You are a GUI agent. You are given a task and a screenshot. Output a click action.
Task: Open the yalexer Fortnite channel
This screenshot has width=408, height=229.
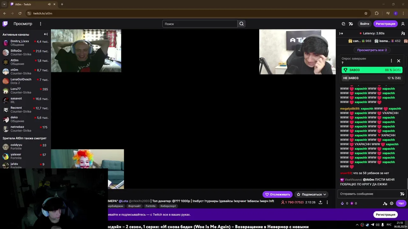25,156
